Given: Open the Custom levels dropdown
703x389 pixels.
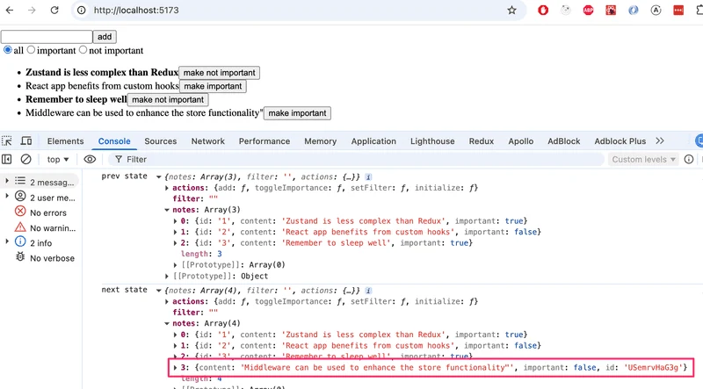Looking at the screenshot, I should coord(643,159).
